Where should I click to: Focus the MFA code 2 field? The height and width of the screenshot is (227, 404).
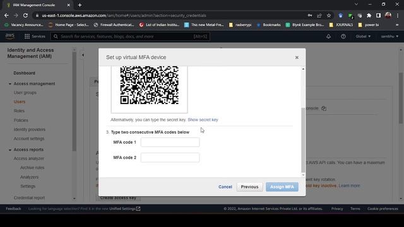pos(170,158)
